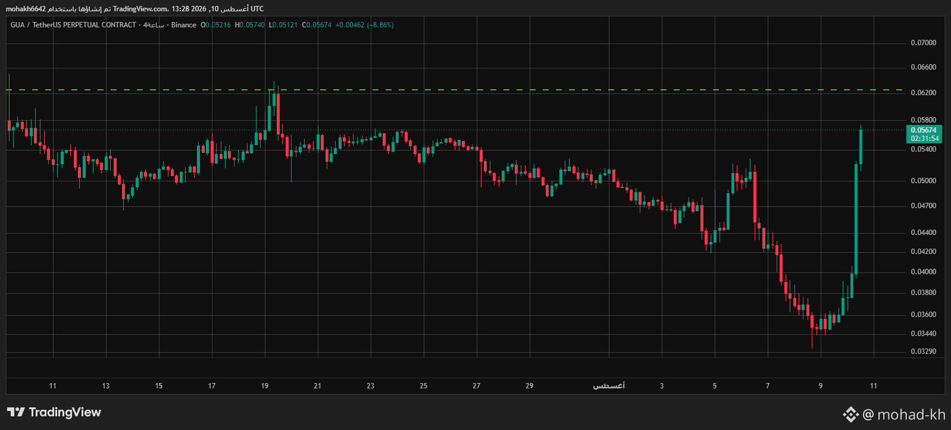Click the 0.05800 price axis label
951x430 pixels.
pyautogui.click(x=924, y=120)
